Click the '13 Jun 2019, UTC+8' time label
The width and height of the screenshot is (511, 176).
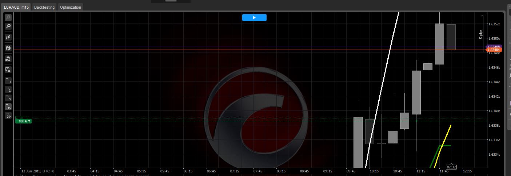click(x=38, y=171)
